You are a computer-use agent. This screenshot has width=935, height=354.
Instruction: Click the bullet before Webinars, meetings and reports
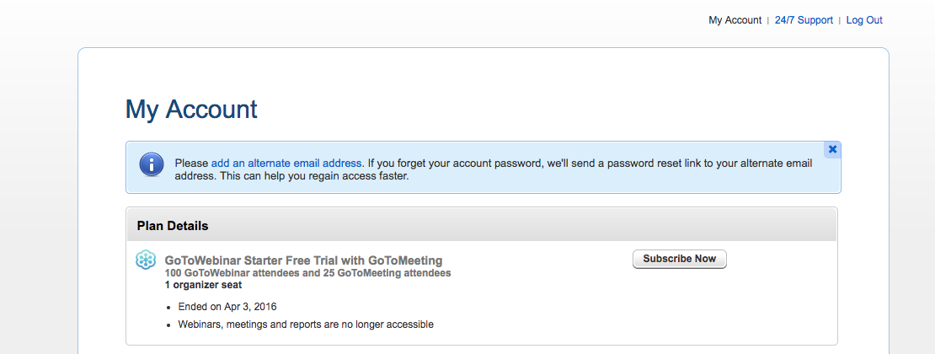pos(168,325)
